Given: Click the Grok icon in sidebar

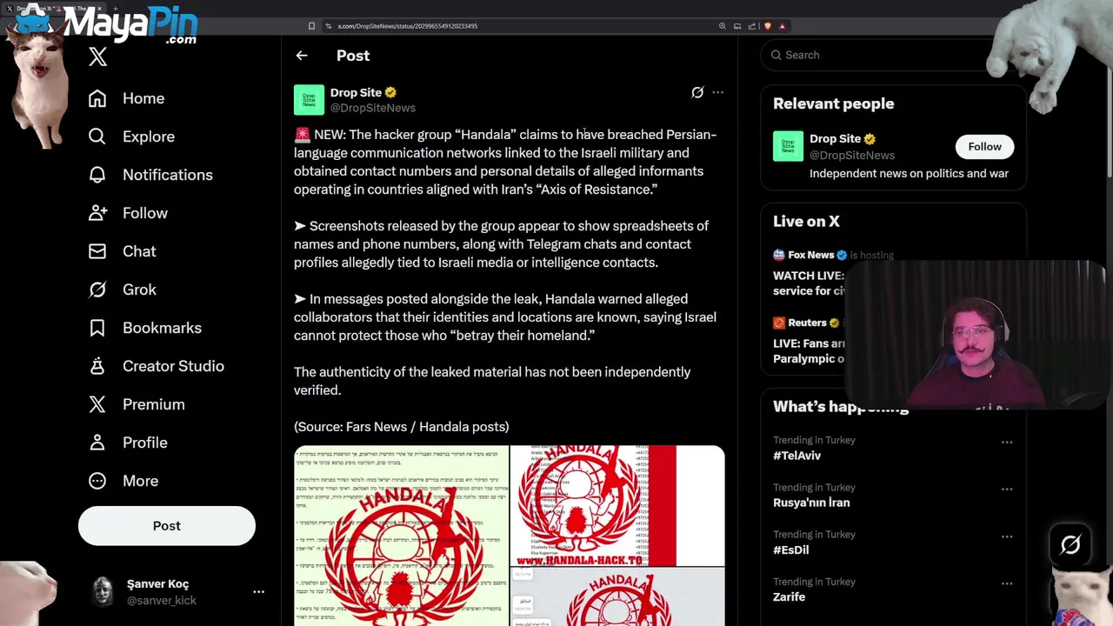Looking at the screenshot, I should point(97,290).
